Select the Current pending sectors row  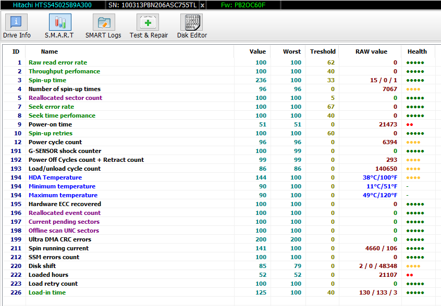pyautogui.click(x=64, y=222)
